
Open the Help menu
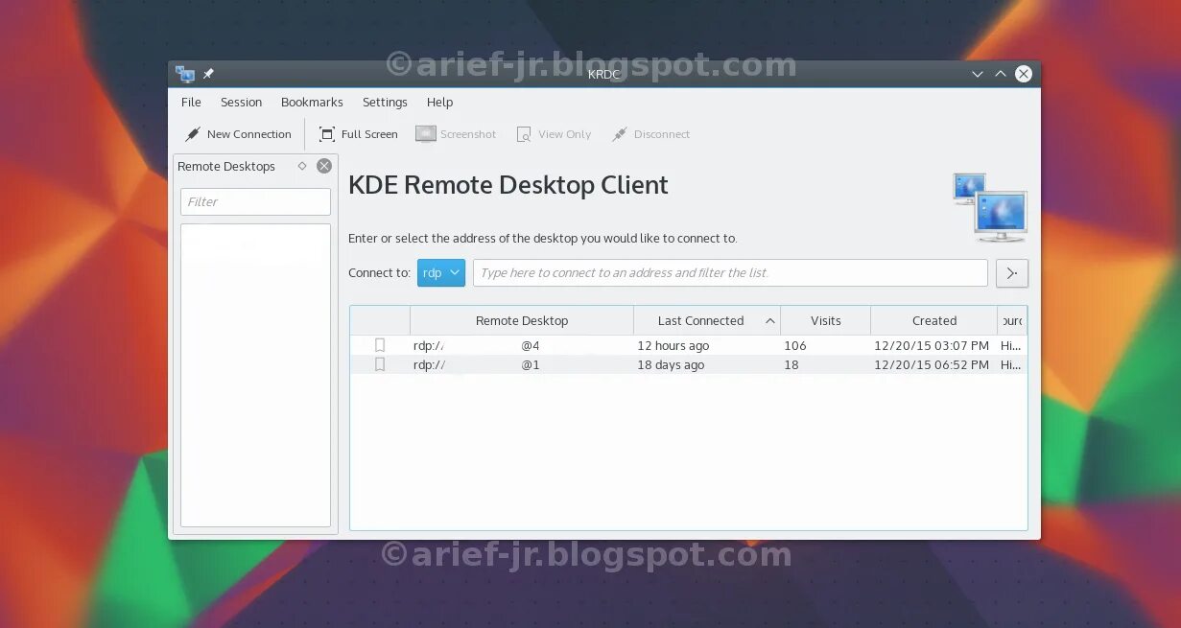439,102
